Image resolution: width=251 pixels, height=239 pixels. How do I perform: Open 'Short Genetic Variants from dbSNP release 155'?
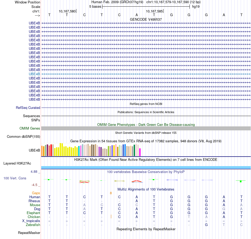pos(146,133)
